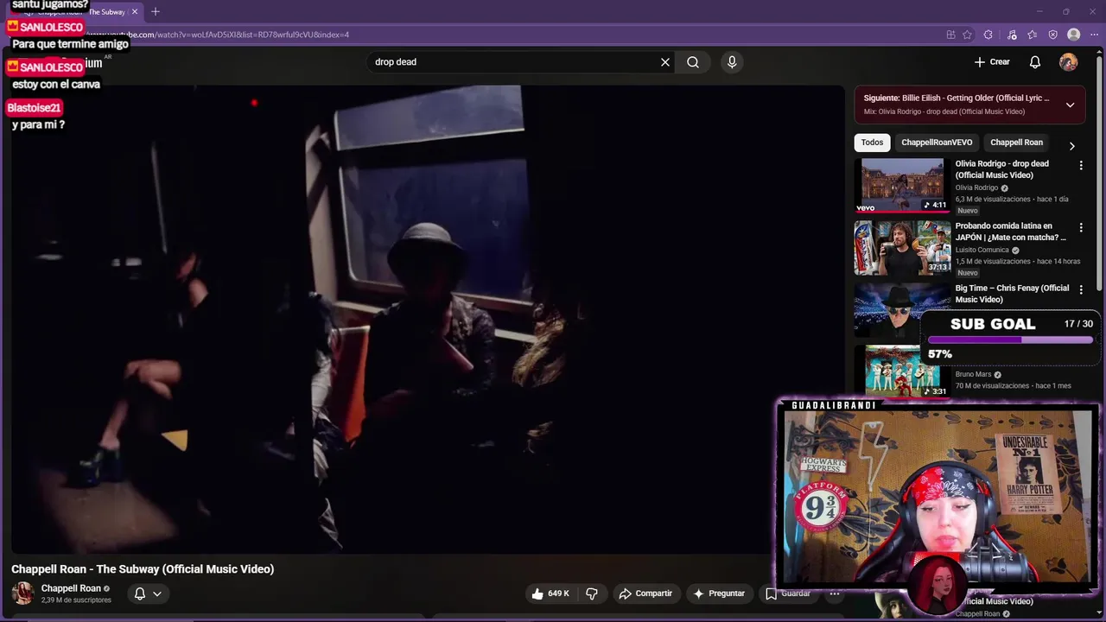
Task: Like the video with thumbs-up 649 K
Action: pyautogui.click(x=550, y=593)
